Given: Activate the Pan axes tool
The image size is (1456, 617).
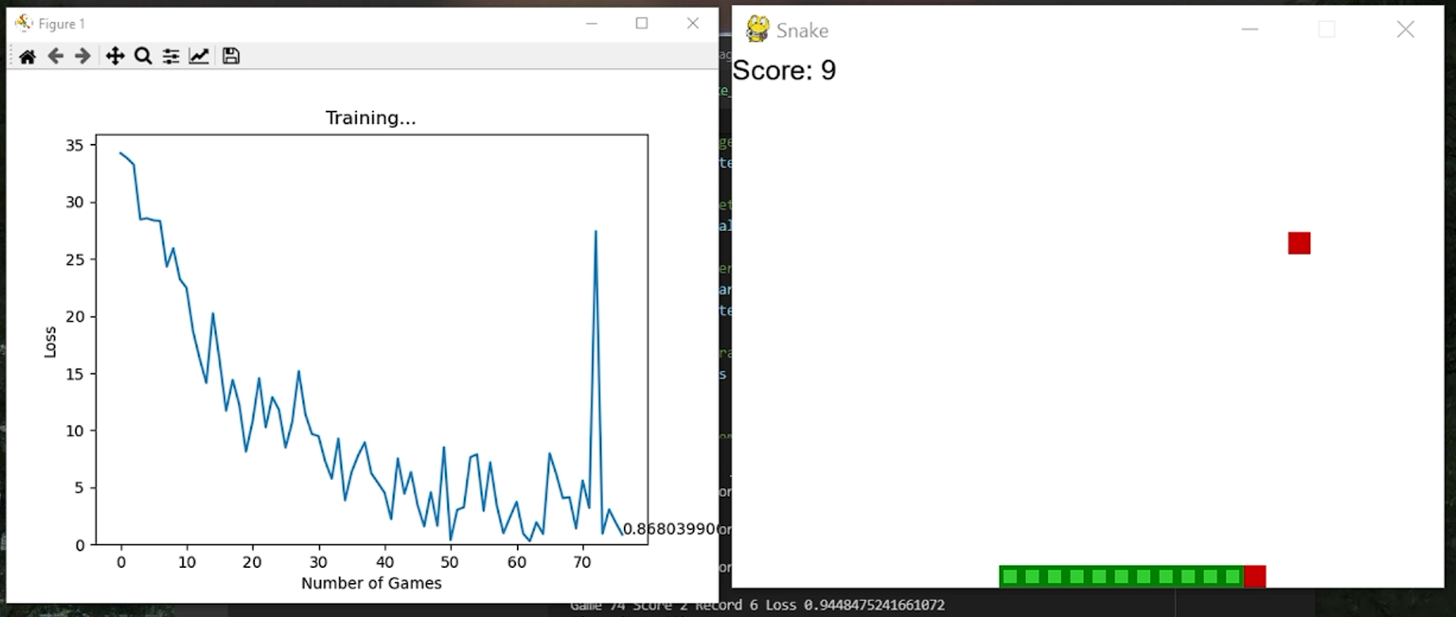Looking at the screenshot, I should 115,56.
